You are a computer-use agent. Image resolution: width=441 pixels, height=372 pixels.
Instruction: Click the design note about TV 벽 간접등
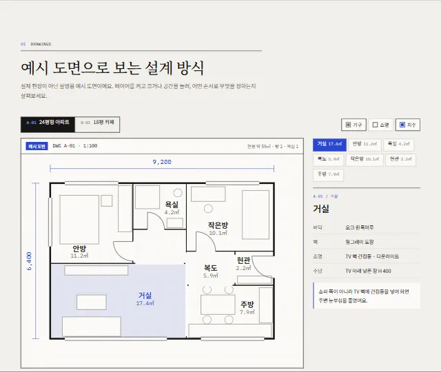[367, 296]
